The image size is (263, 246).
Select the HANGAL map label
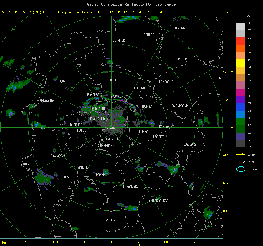[82, 168]
